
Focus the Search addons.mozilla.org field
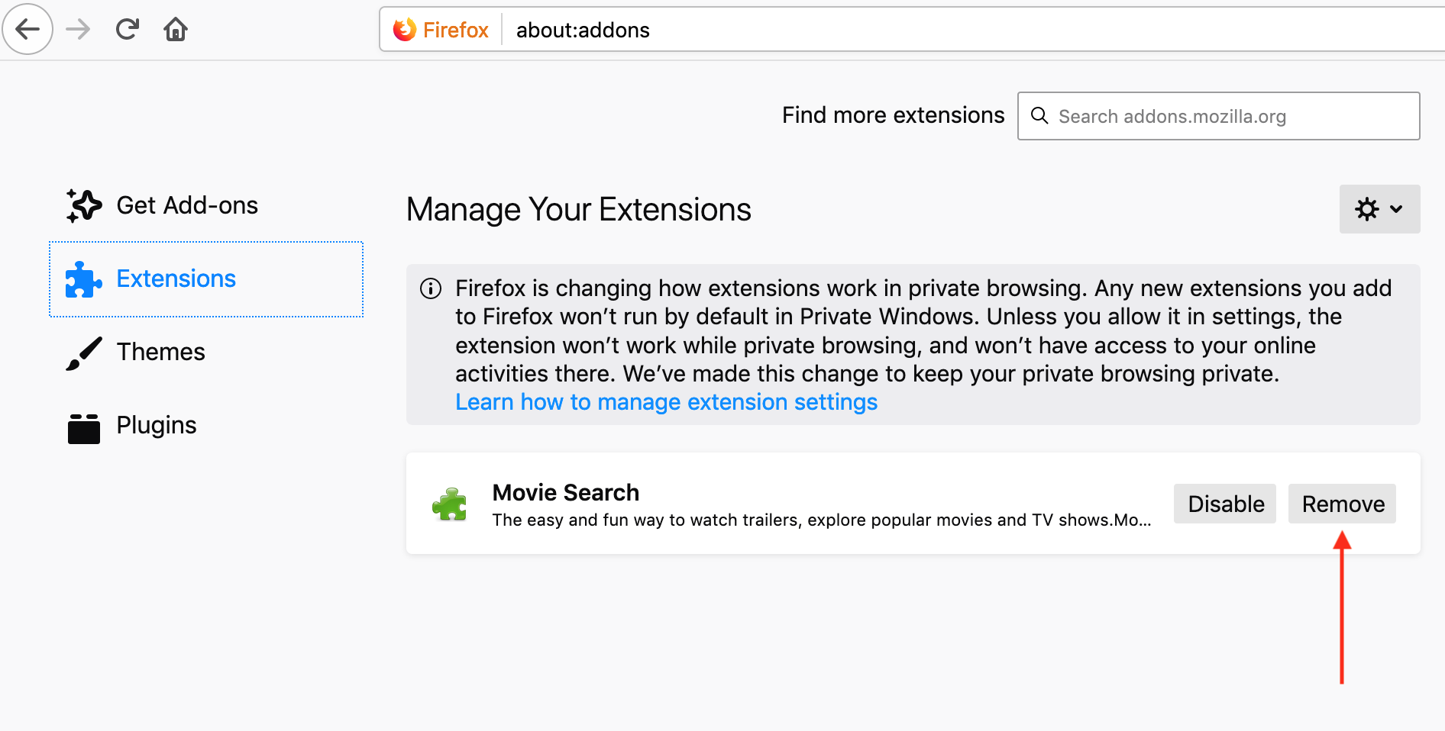click(1219, 116)
